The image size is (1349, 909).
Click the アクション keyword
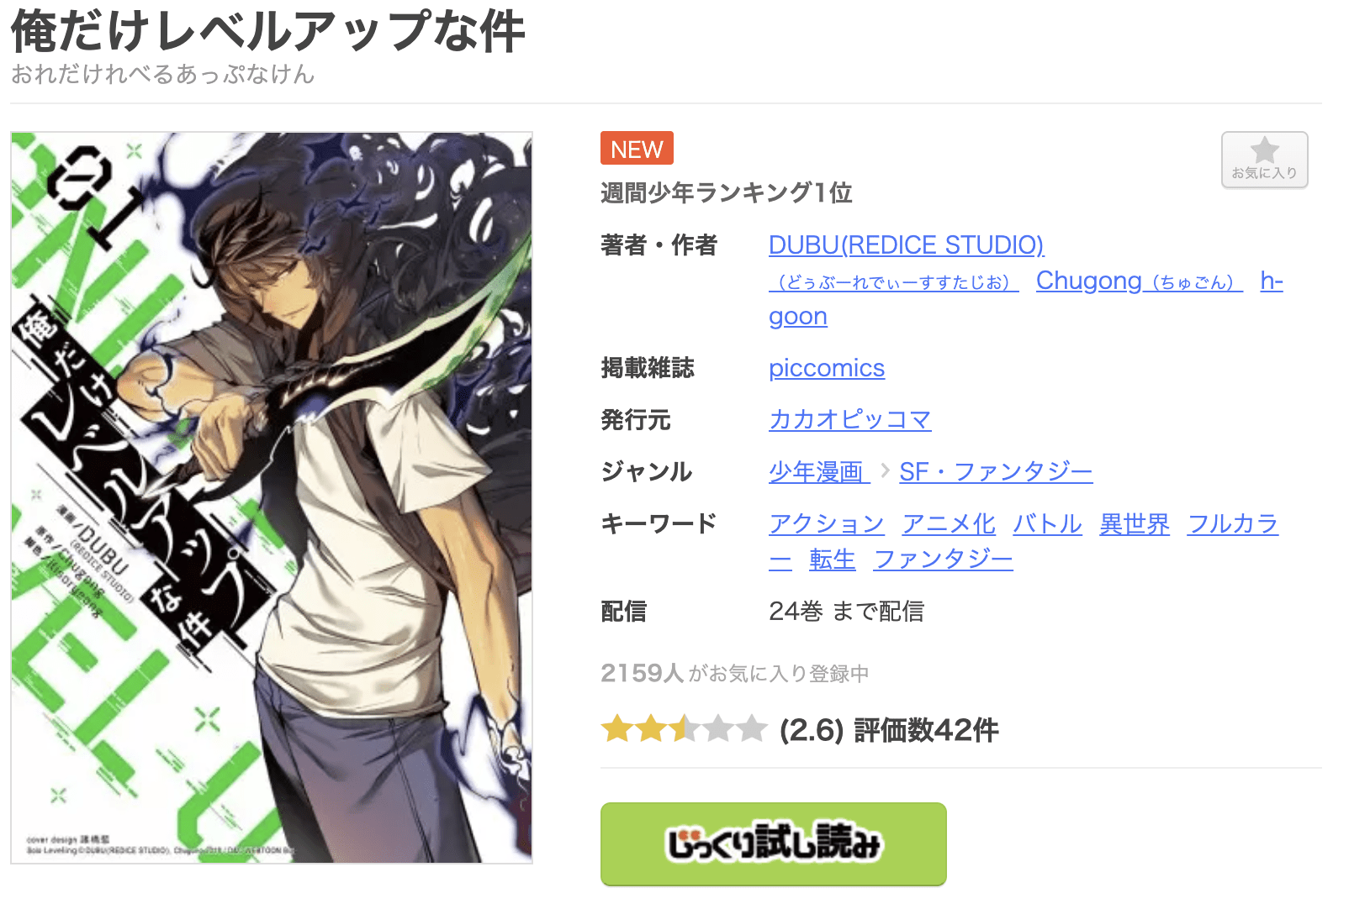pyautogui.click(x=826, y=523)
